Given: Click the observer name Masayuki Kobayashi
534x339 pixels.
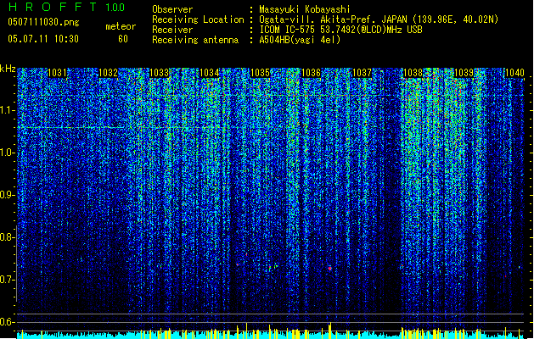Looking at the screenshot, I should 305,9.
